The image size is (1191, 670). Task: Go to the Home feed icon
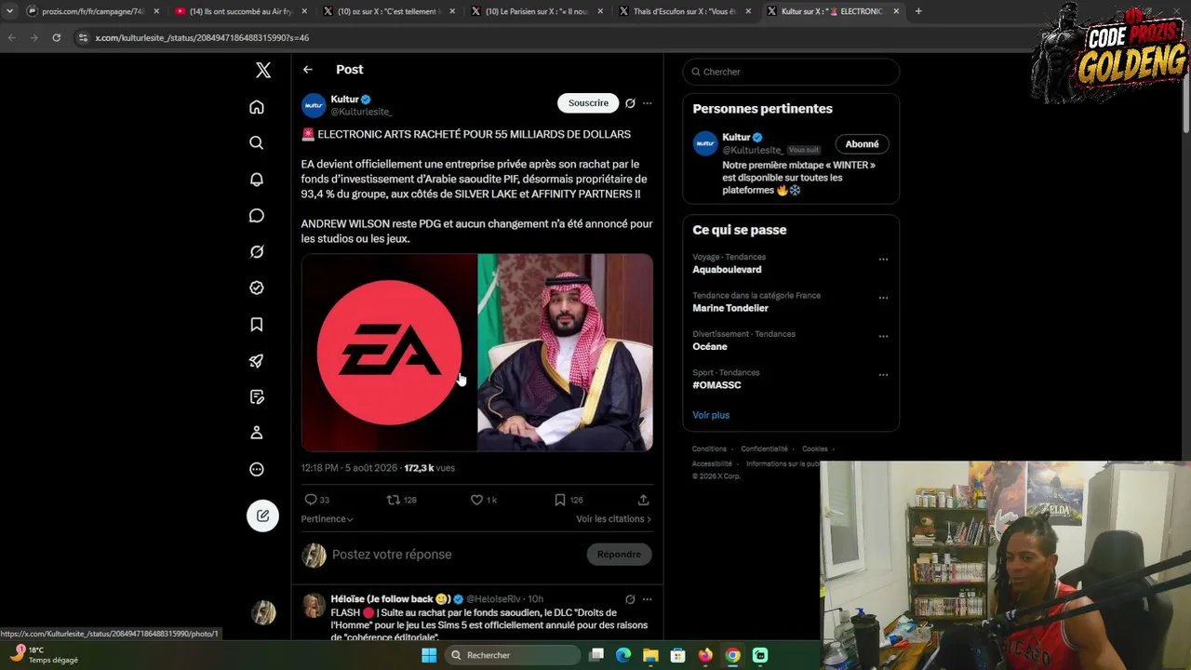tap(257, 107)
